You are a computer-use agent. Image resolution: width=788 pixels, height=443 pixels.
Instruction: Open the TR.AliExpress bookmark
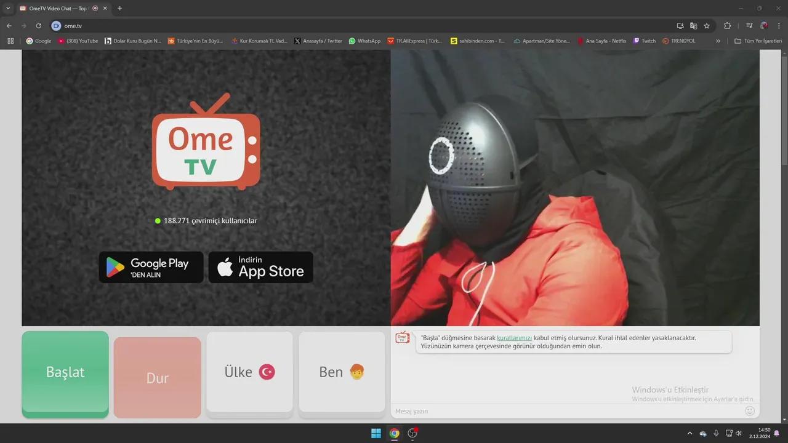pos(415,41)
